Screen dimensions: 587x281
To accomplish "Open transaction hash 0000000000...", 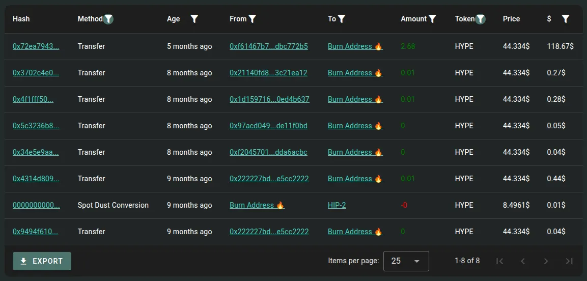I will [x=36, y=206].
